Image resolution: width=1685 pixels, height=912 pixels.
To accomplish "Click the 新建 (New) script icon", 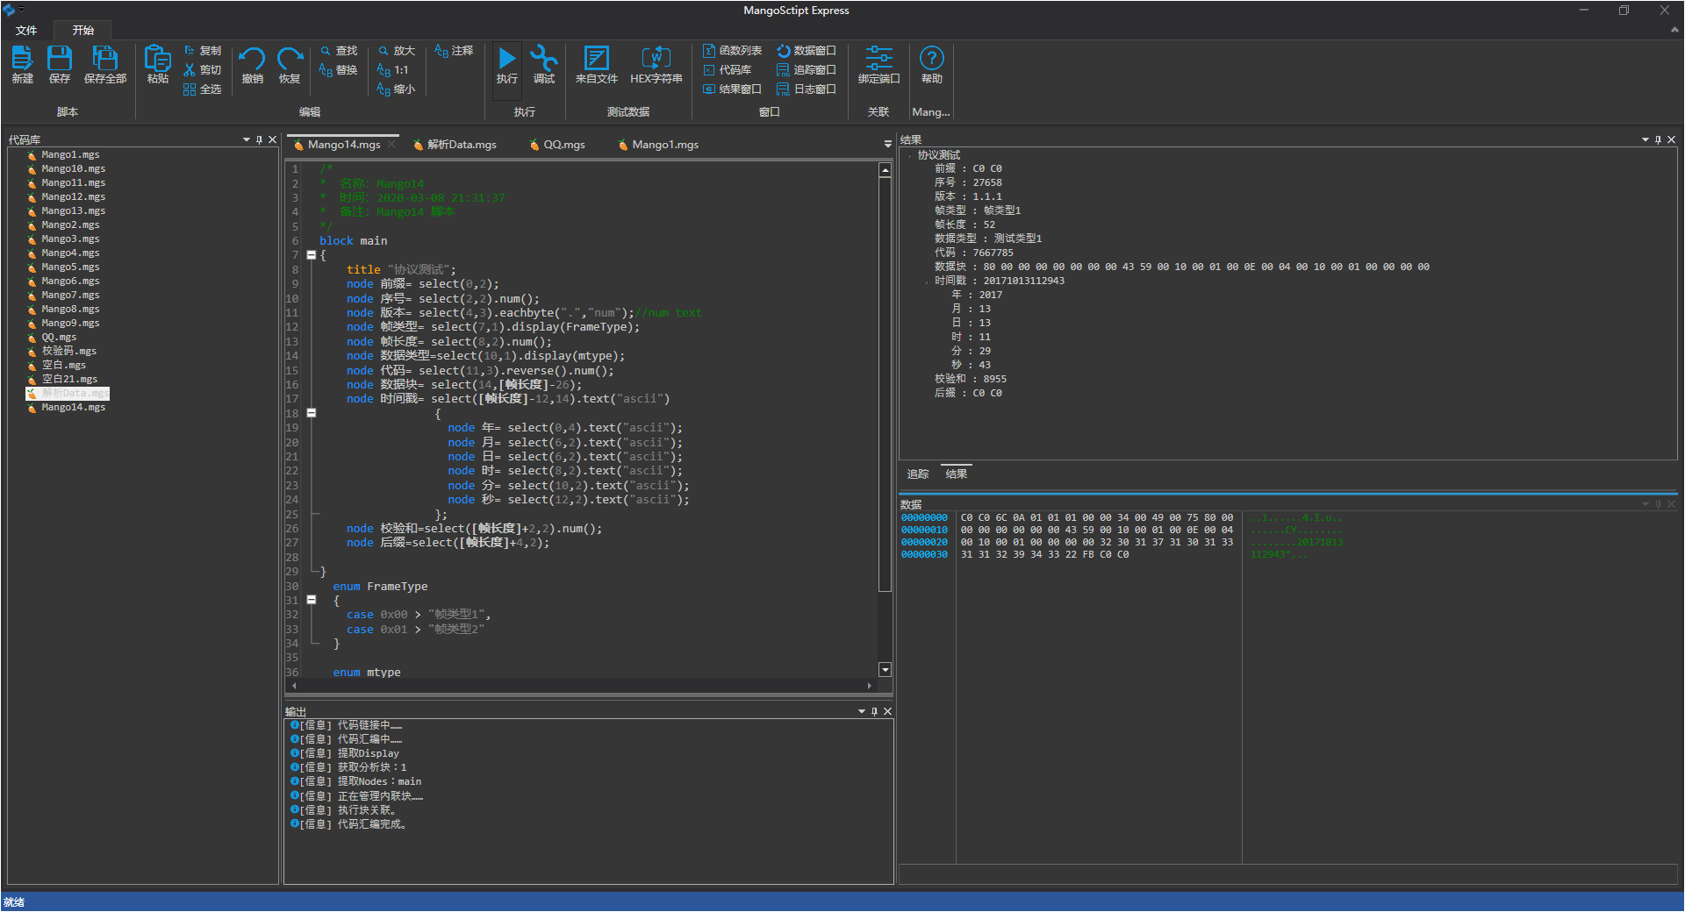I will [22, 65].
